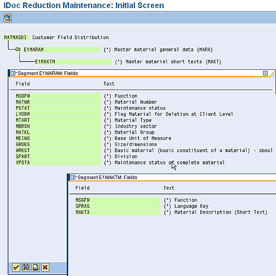276x276 pixels.
Task: Select the MEINS base unit field
Action: point(22,138)
